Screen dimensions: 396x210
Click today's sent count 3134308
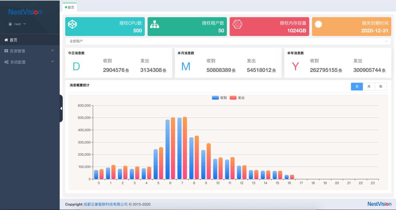[151, 70]
